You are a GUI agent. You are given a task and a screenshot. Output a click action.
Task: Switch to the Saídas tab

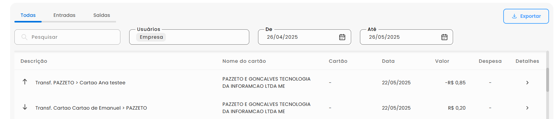tap(102, 15)
